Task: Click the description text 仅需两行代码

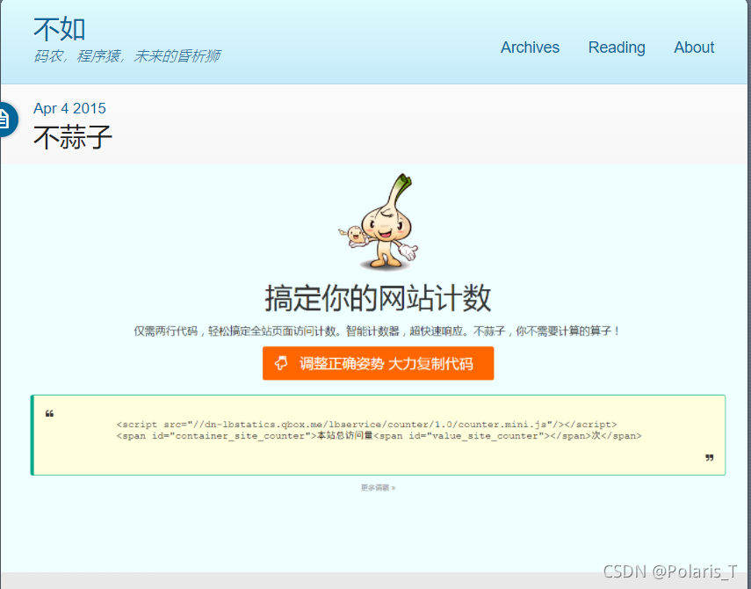Action: pos(378,331)
